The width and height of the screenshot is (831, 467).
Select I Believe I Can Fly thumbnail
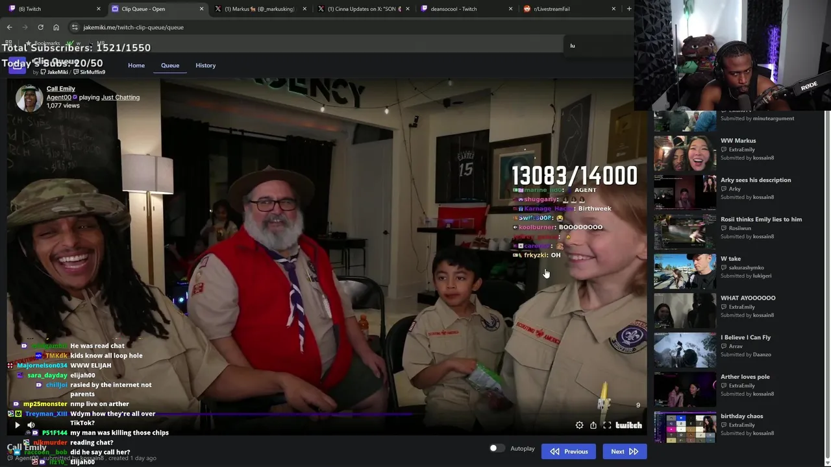685,350
